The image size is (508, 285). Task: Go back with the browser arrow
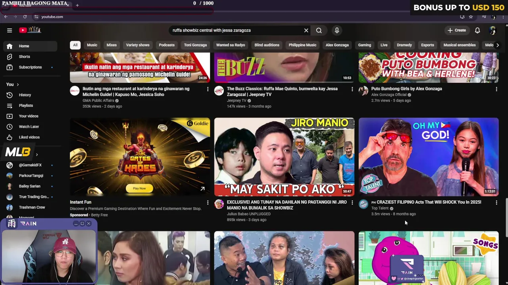tap(6, 17)
